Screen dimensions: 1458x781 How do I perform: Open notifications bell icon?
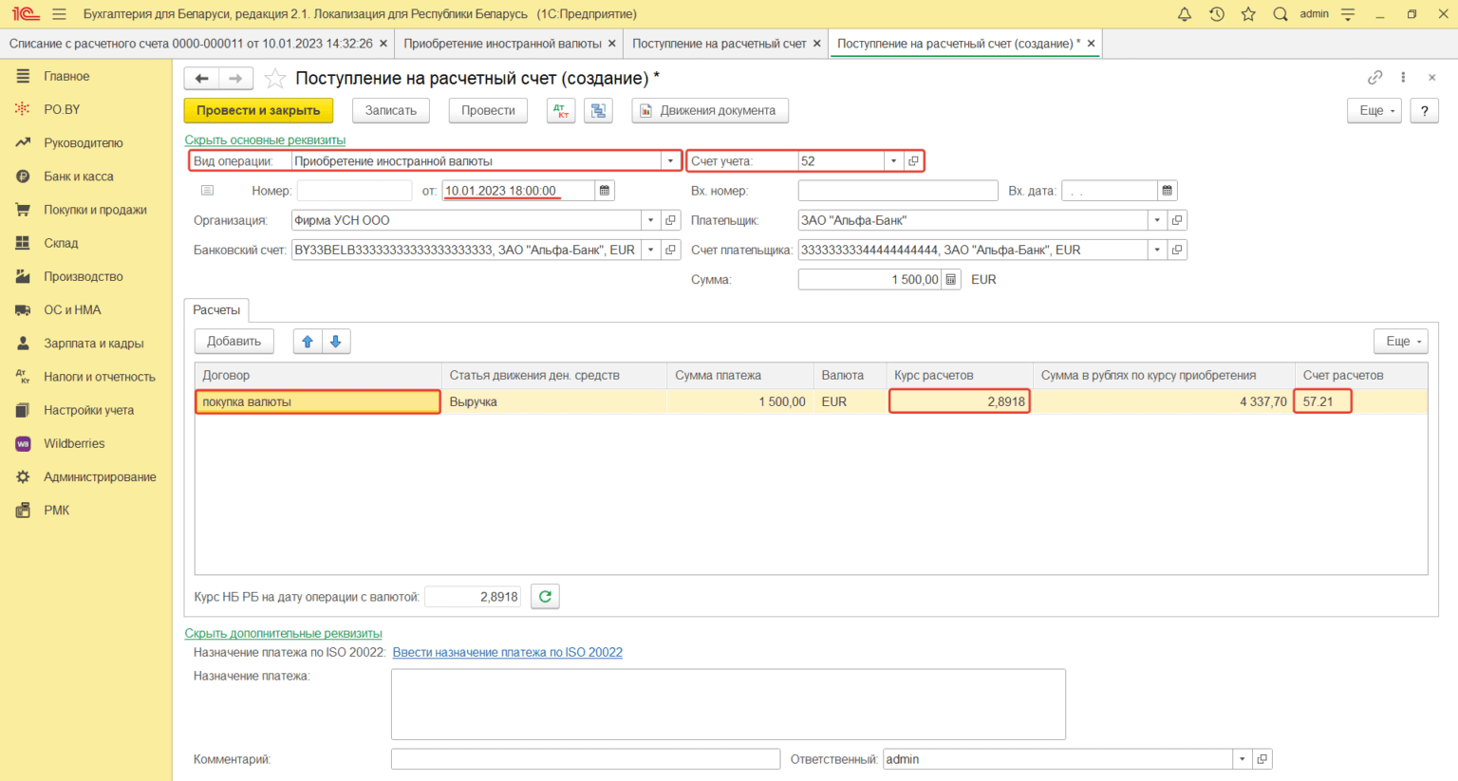tap(1184, 14)
